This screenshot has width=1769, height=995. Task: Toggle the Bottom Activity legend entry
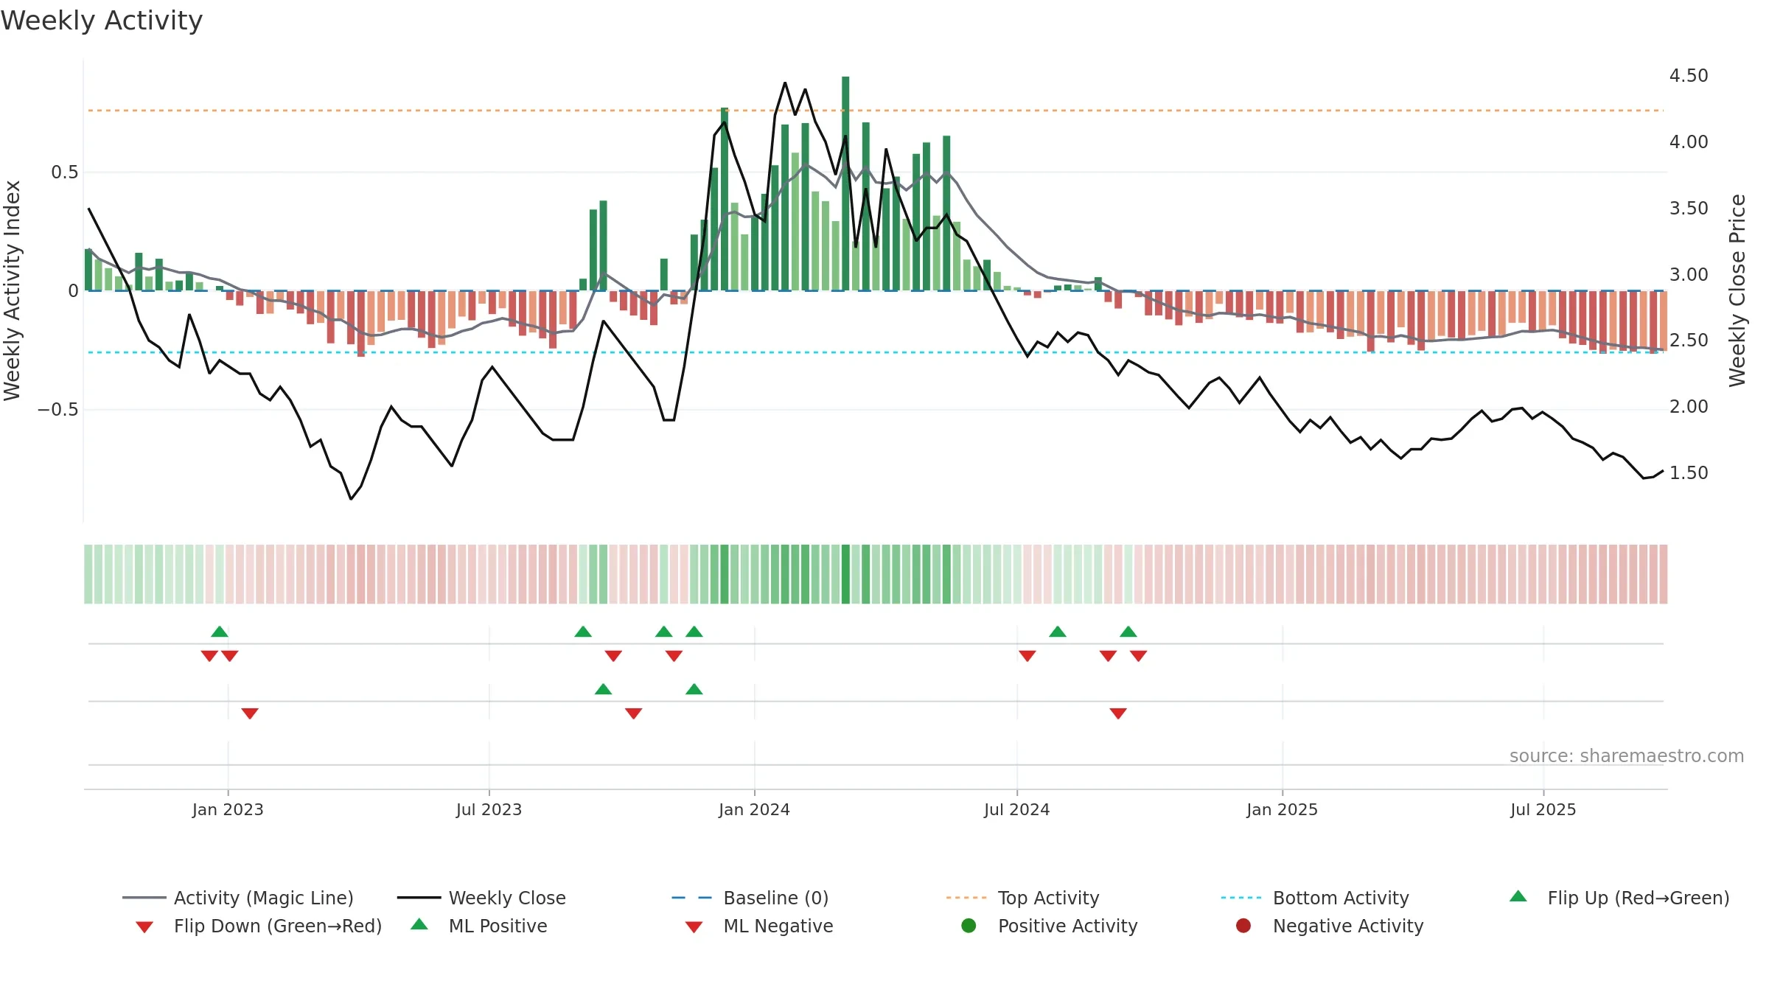pyautogui.click(x=1315, y=898)
